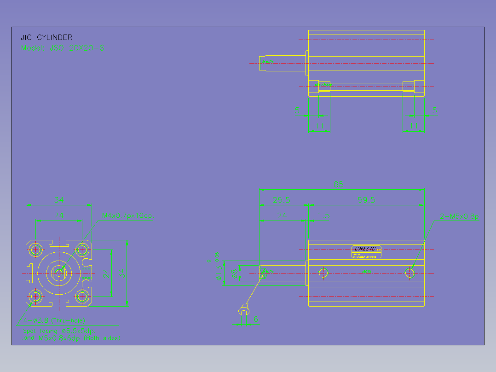Click the 'Model: JSO 20X20-S' label
The height and width of the screenshot is (372, 496).
coord(62,48)
